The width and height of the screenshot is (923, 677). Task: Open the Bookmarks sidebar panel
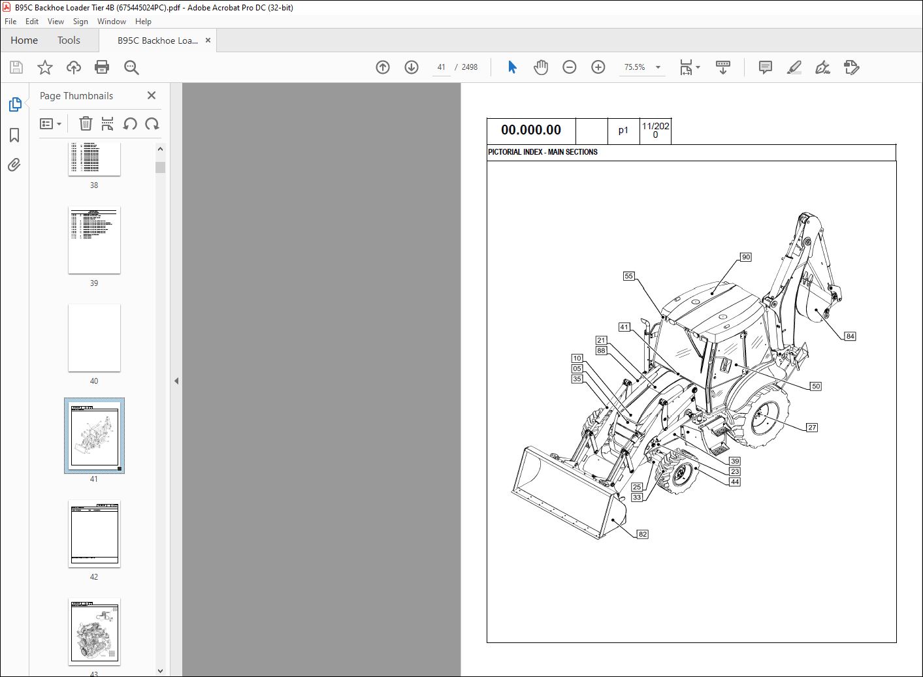(x=14, y=135)
